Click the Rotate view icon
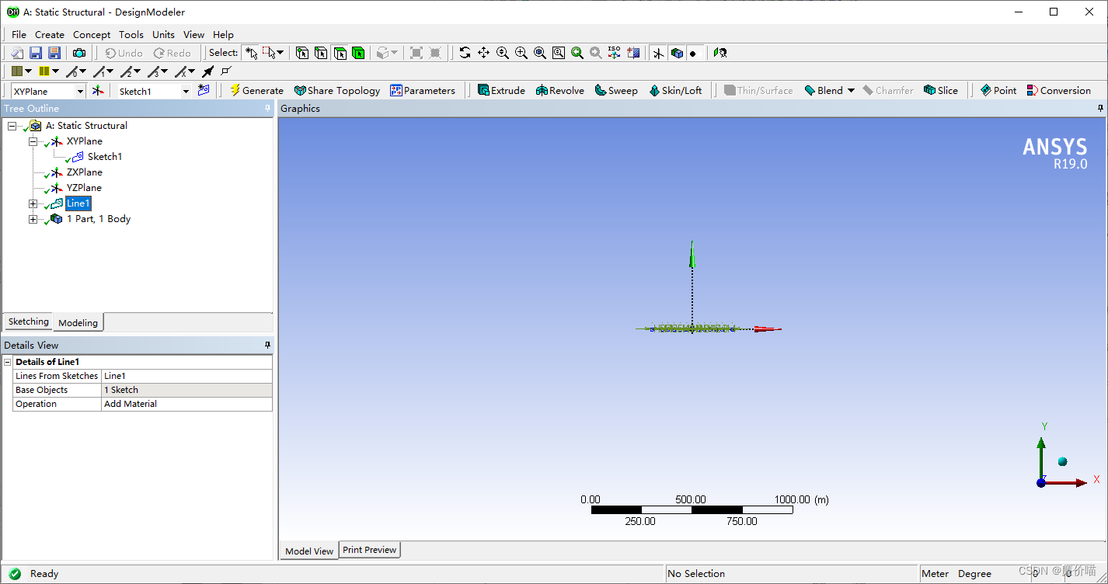Screen dimensions: 1108x584 465,53
